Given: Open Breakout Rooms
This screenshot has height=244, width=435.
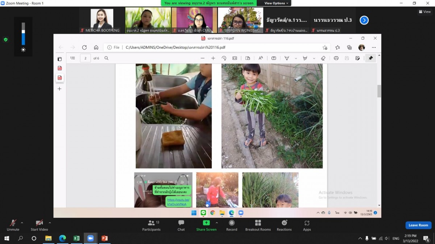Looking at the screenshot, I should [x=258, y=225].
